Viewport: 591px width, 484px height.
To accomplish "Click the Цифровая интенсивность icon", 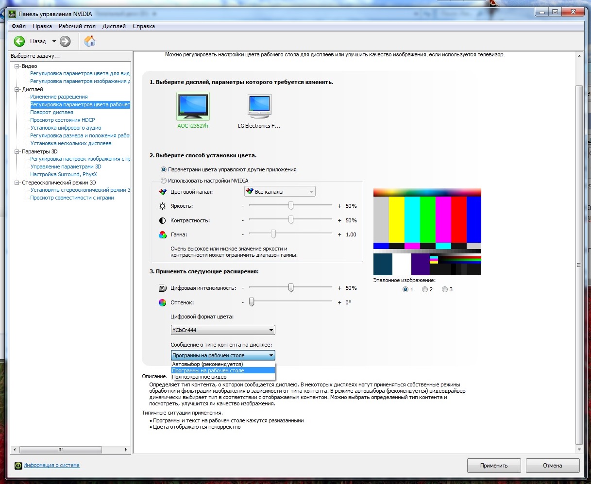I will pyautogui.click(x=163, y=288).
